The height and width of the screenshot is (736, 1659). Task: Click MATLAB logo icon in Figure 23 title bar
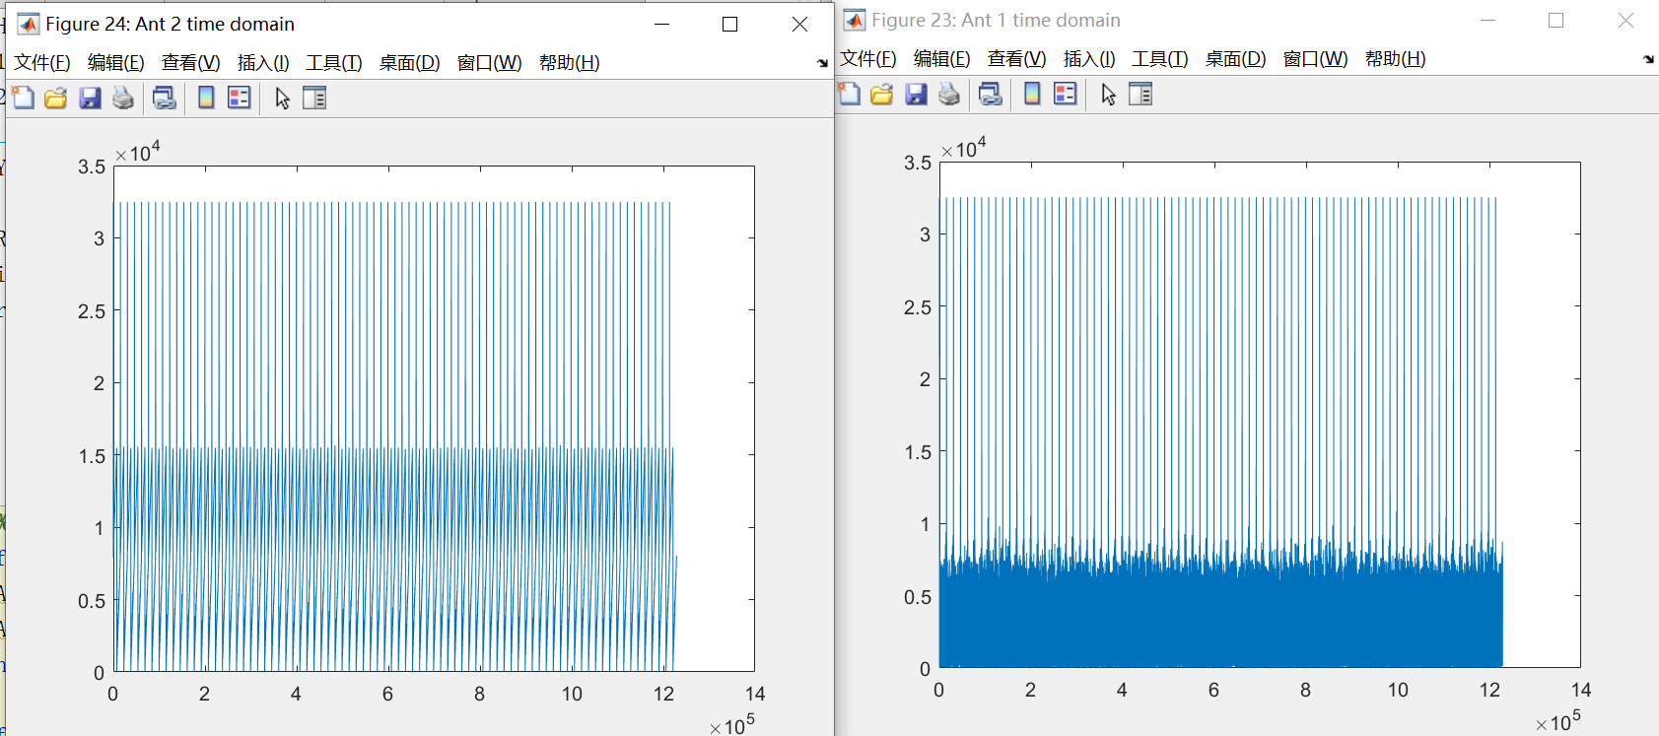[x=855, y=20]
